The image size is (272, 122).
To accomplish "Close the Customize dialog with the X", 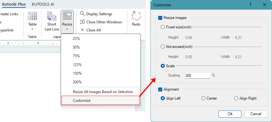I will (264, 5).
